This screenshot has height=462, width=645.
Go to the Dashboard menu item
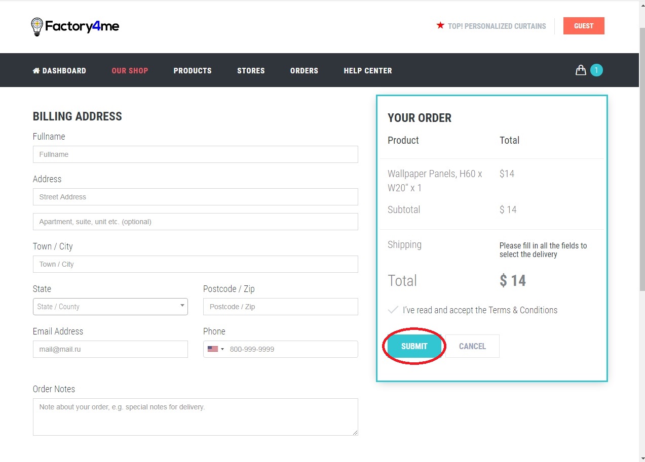59,71
